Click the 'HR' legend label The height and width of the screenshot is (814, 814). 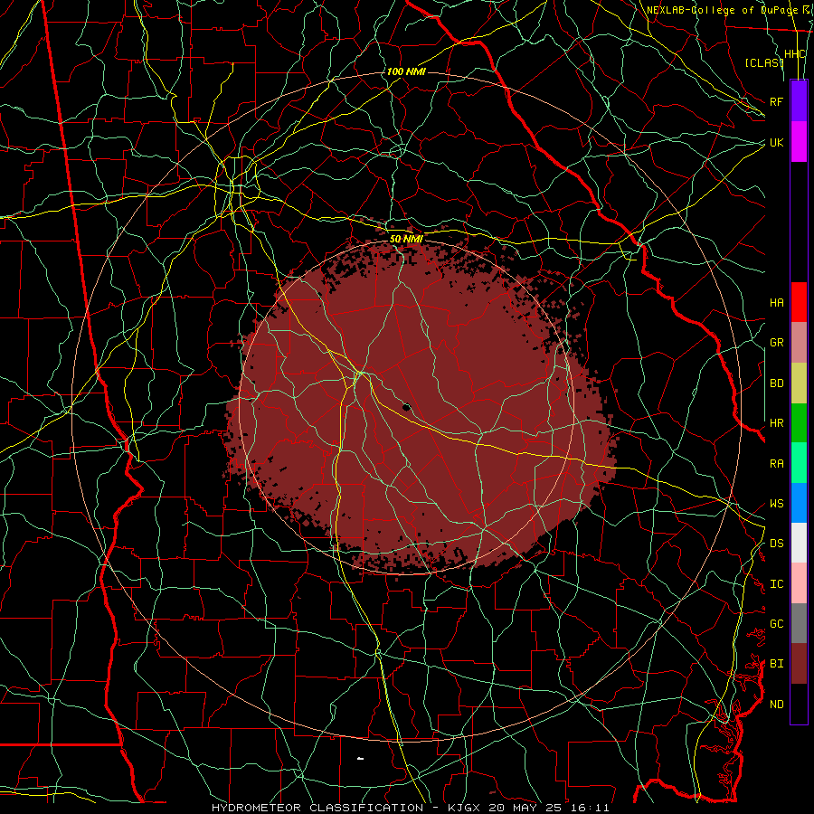coord(776,423)
